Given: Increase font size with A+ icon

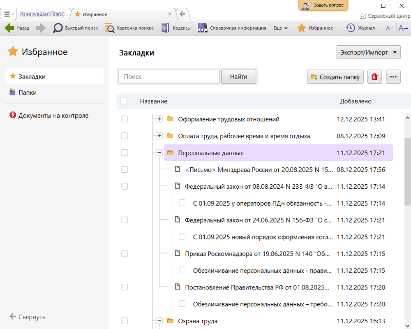Looking at the screenshot, I should pos(402,28).
